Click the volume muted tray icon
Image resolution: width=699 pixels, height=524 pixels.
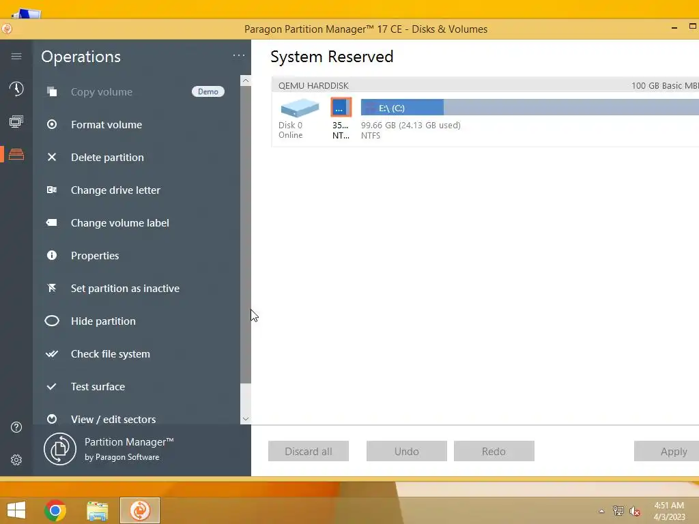click(634, 511)
